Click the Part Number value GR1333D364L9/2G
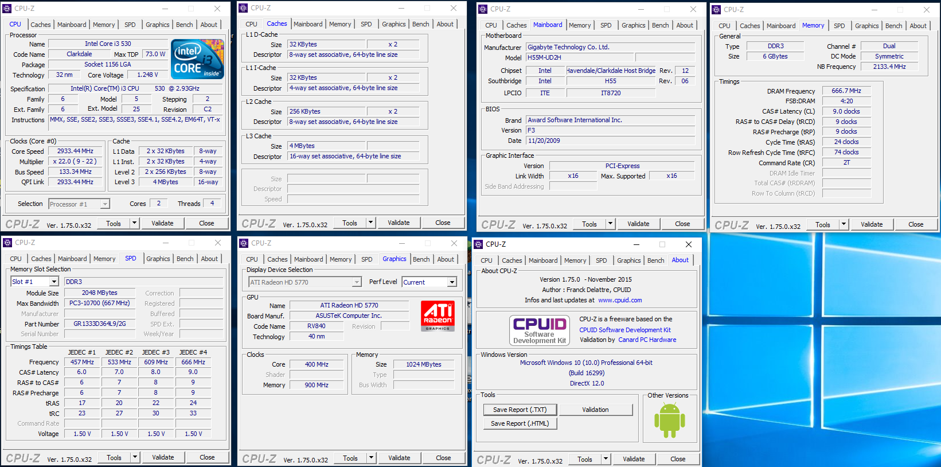Screen dimensions: 941x467 pos(100,324)
